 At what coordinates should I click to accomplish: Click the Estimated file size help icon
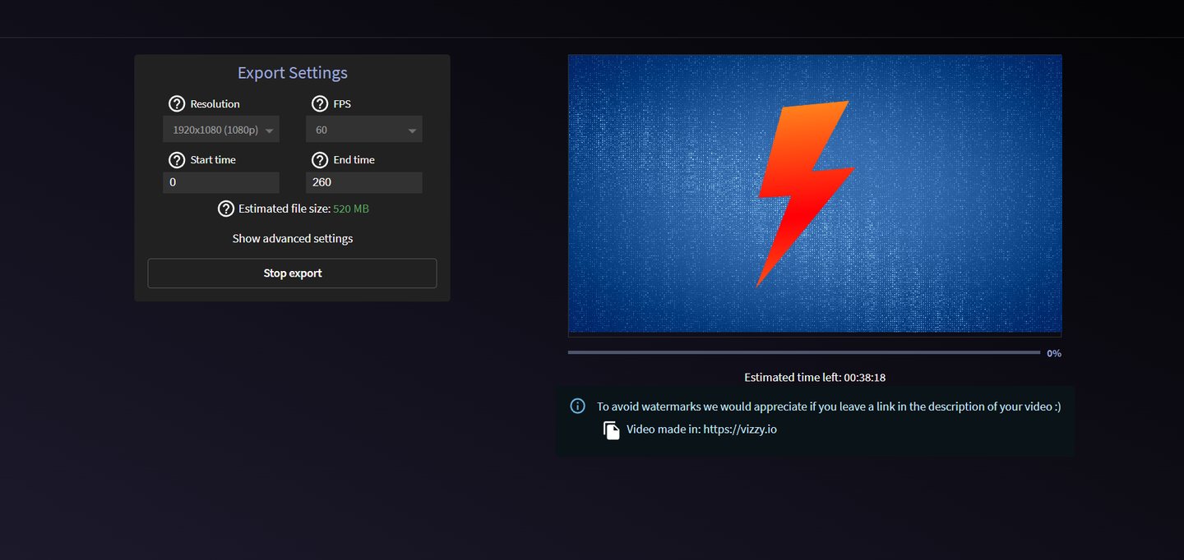point(225,209)
